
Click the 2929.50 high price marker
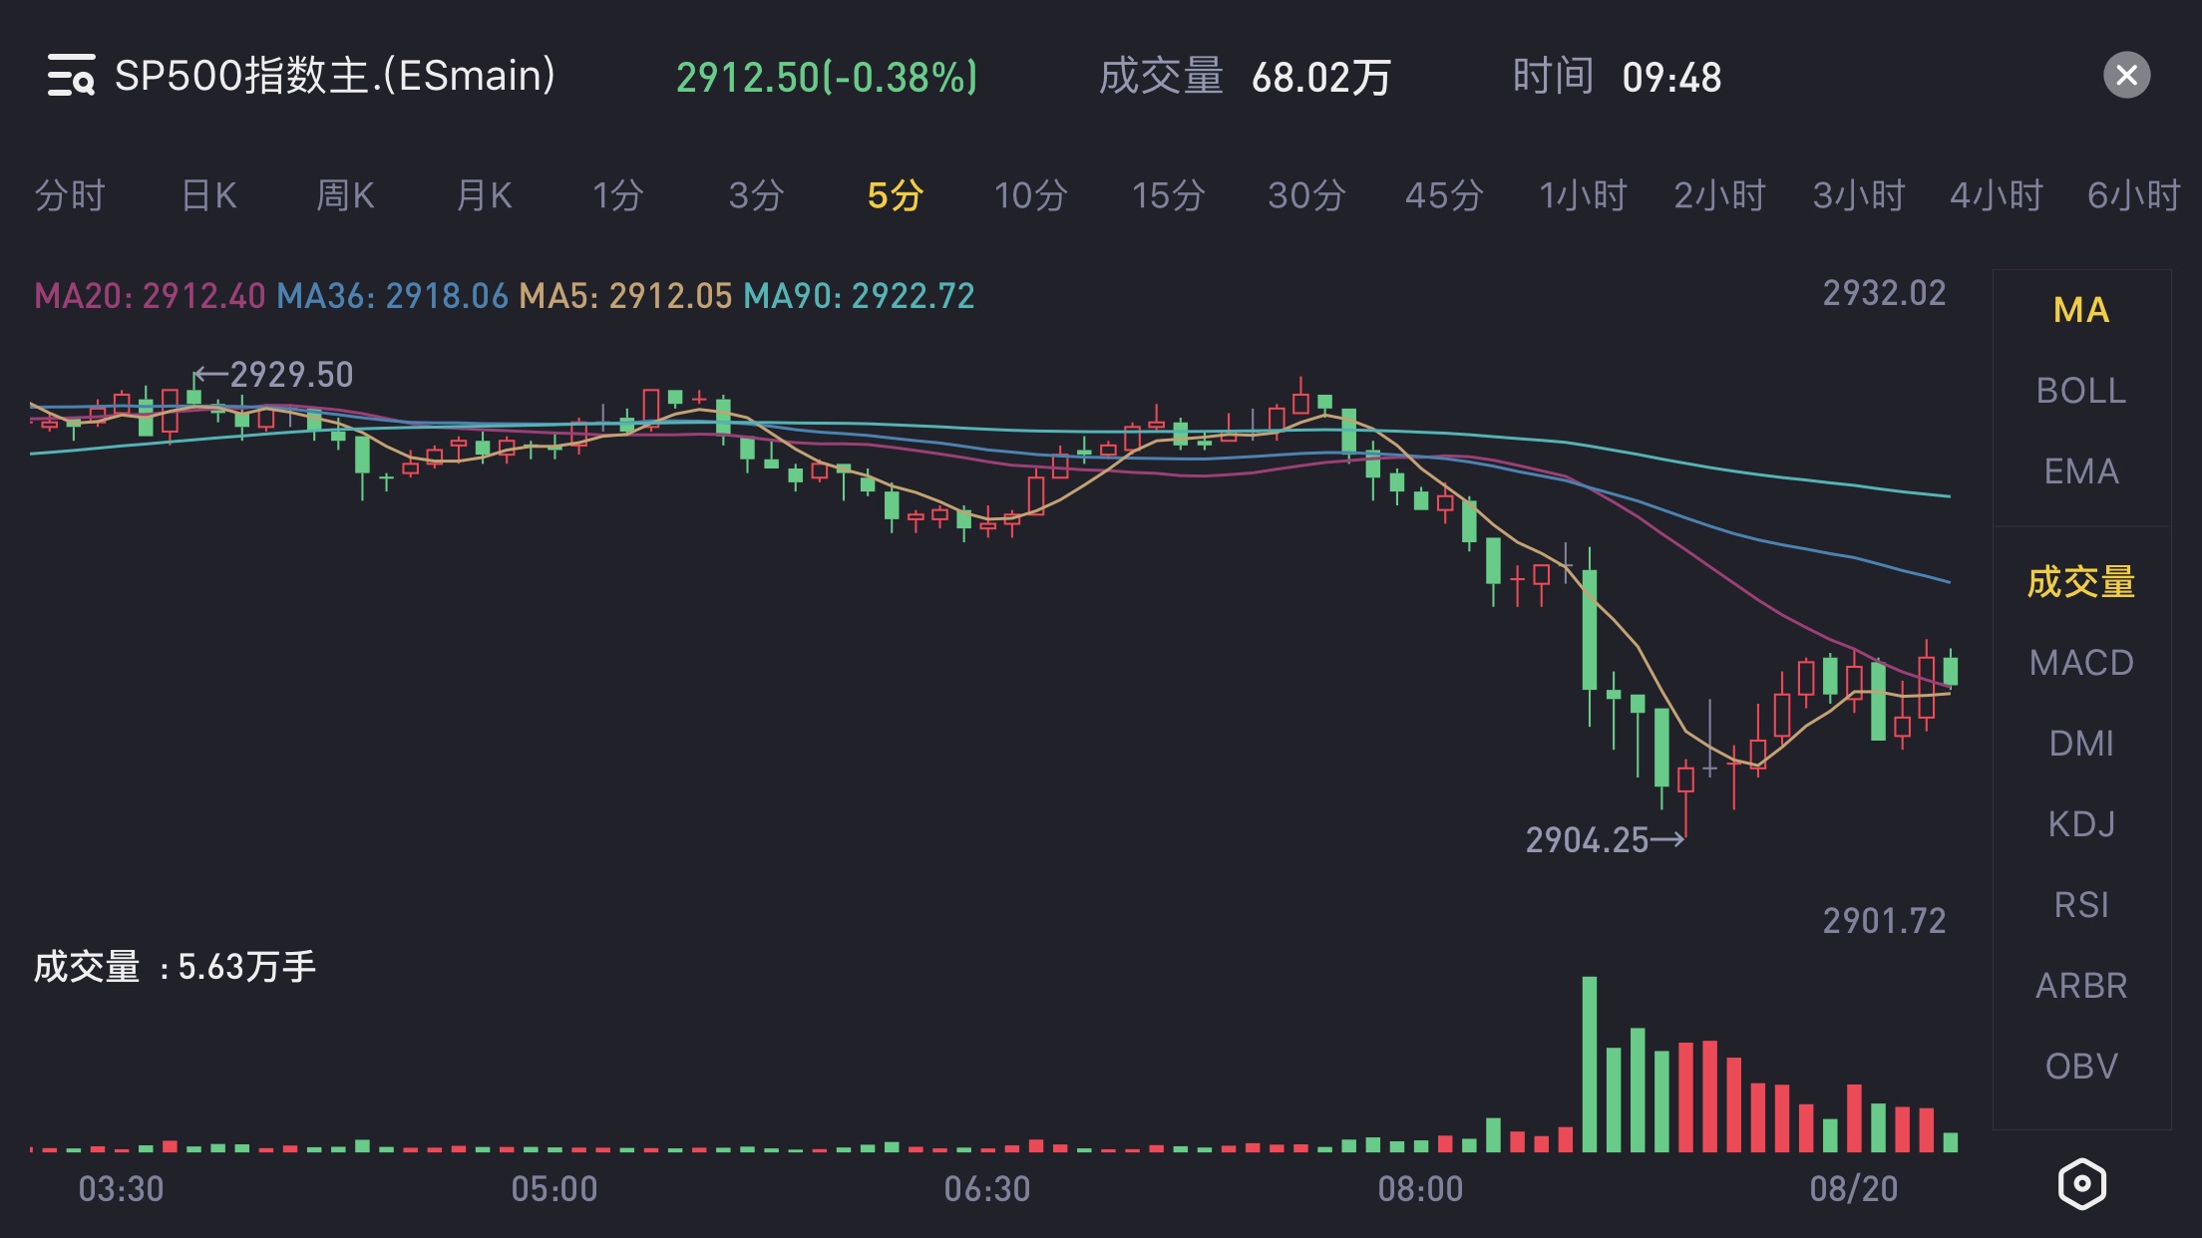(274, 375)
